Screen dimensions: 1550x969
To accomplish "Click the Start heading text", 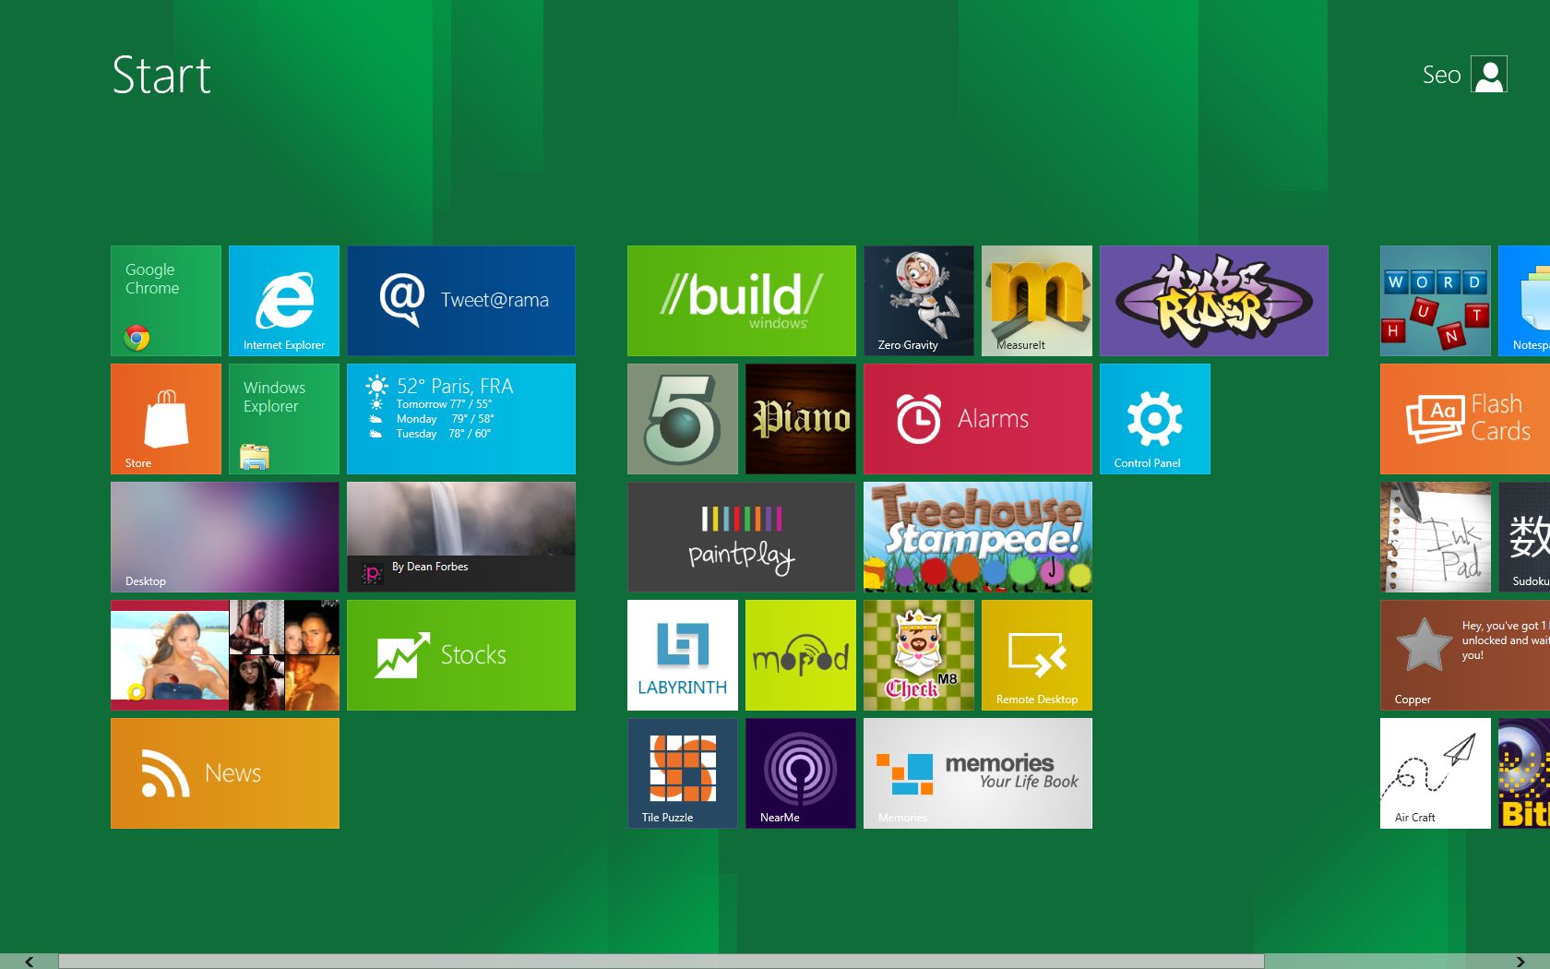I will 161,76.
